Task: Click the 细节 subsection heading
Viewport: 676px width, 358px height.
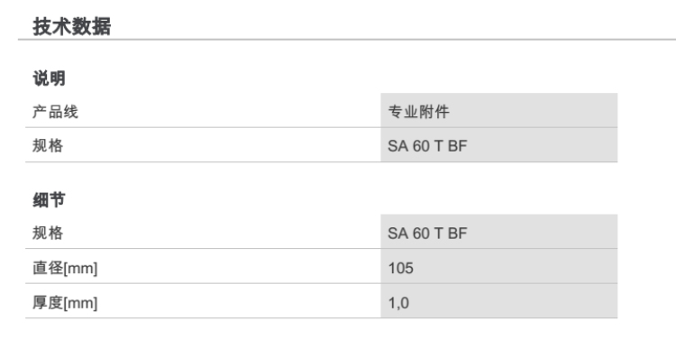Action: 49,199
